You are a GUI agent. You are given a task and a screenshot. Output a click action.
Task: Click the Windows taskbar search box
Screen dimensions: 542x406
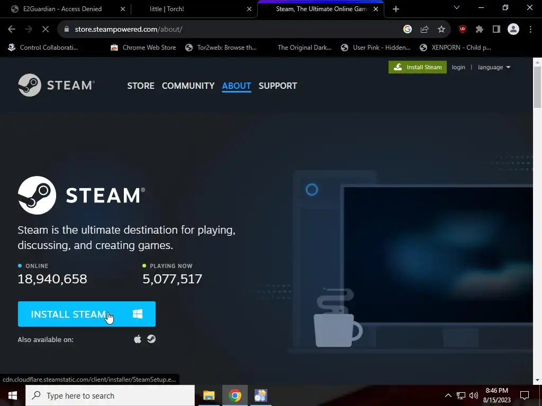point(110,395)
